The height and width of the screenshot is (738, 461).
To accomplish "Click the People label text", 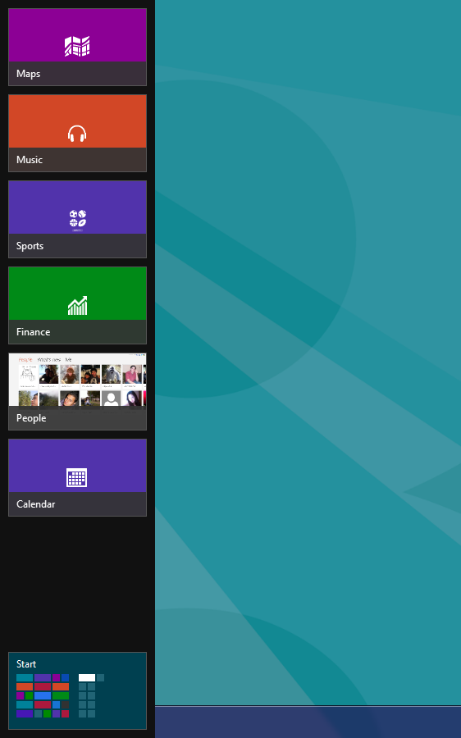I will pyautogui.click(x=31, y=418).
